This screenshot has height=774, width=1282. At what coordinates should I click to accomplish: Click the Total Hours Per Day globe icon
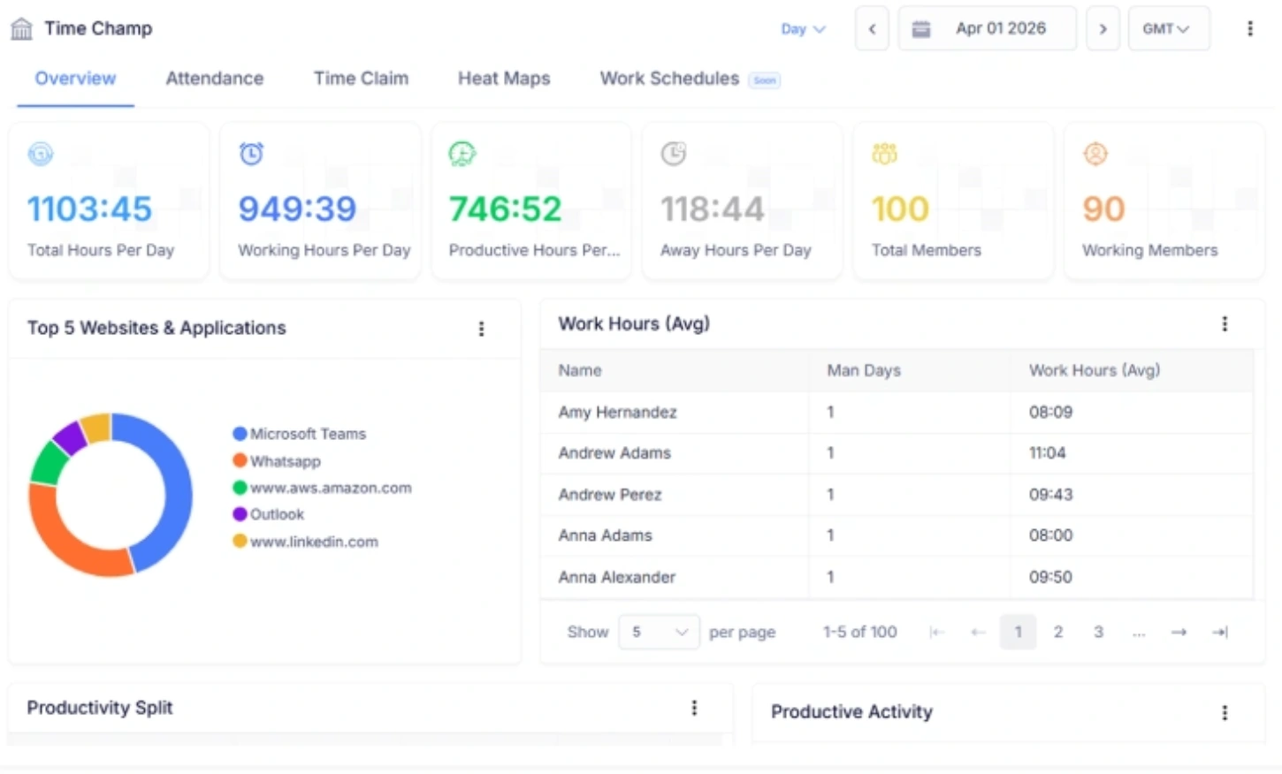click(x=40, y=153)
